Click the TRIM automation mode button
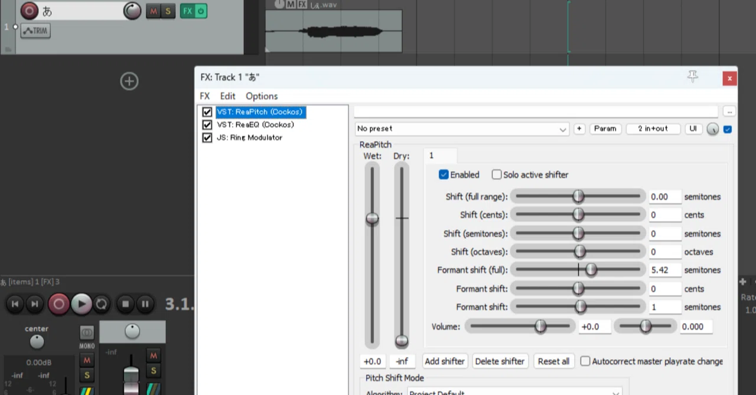Screen dimensions: 756x395 click(x=35, y=31)
